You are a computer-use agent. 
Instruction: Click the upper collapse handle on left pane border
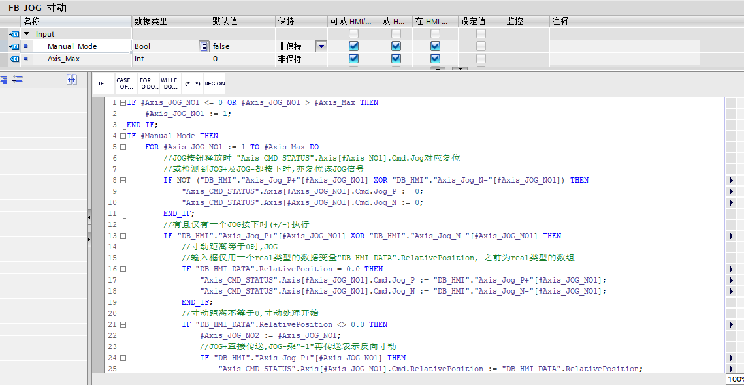coord(89,217)
